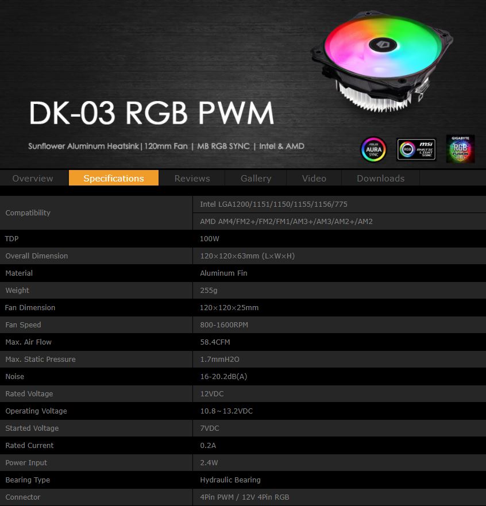Click the Sunflower Aluminum Heatsink subtitle text
The width and height of the screenshot is (486, 506).
pos(166,146)
